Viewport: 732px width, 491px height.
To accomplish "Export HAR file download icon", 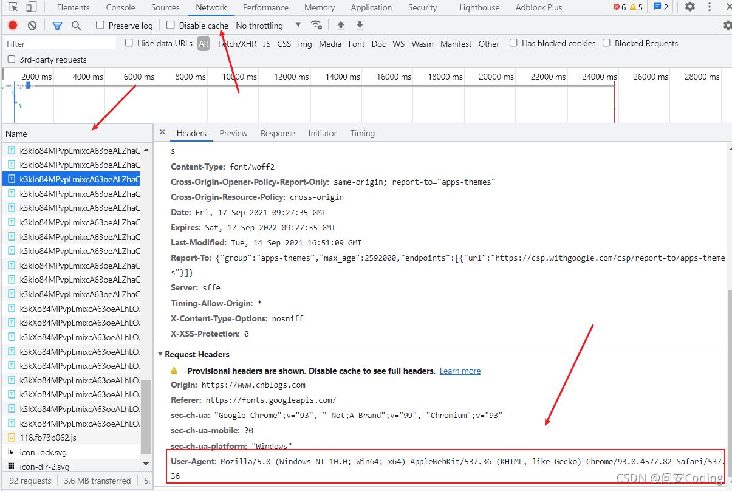I will click(x=360, y=25).
